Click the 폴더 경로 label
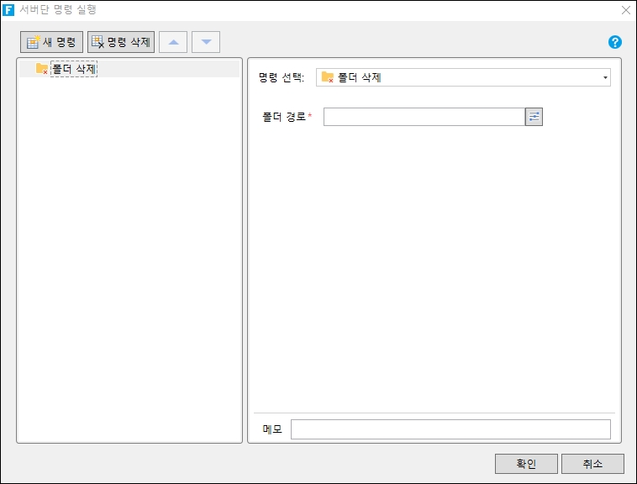The width and height of the screenshot is (637, 484). [284, 117]
